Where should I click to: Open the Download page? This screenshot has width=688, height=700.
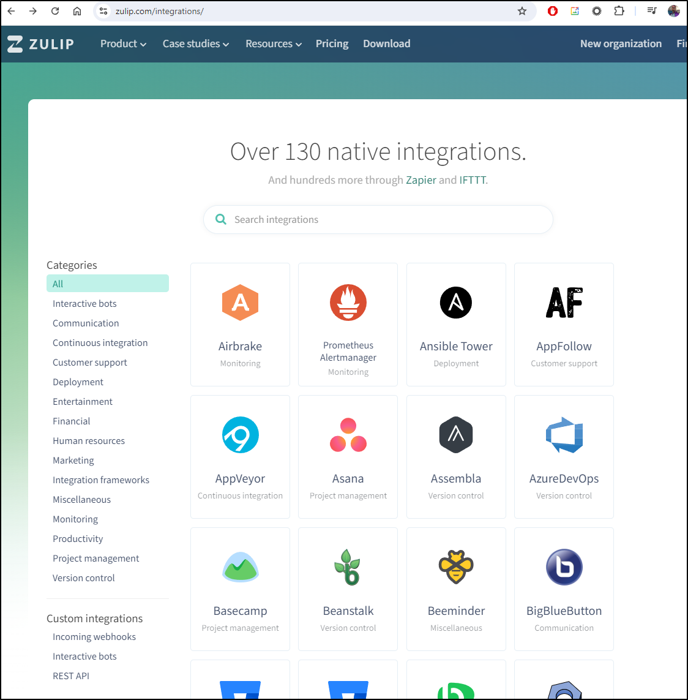[386, 43]
